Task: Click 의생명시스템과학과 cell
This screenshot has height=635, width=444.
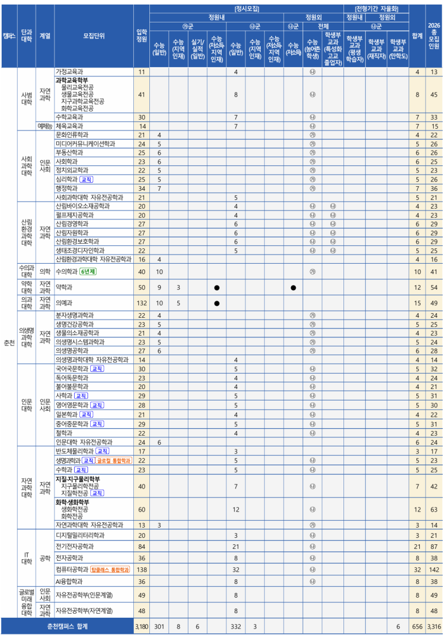Action: click(x=80, y=342)
